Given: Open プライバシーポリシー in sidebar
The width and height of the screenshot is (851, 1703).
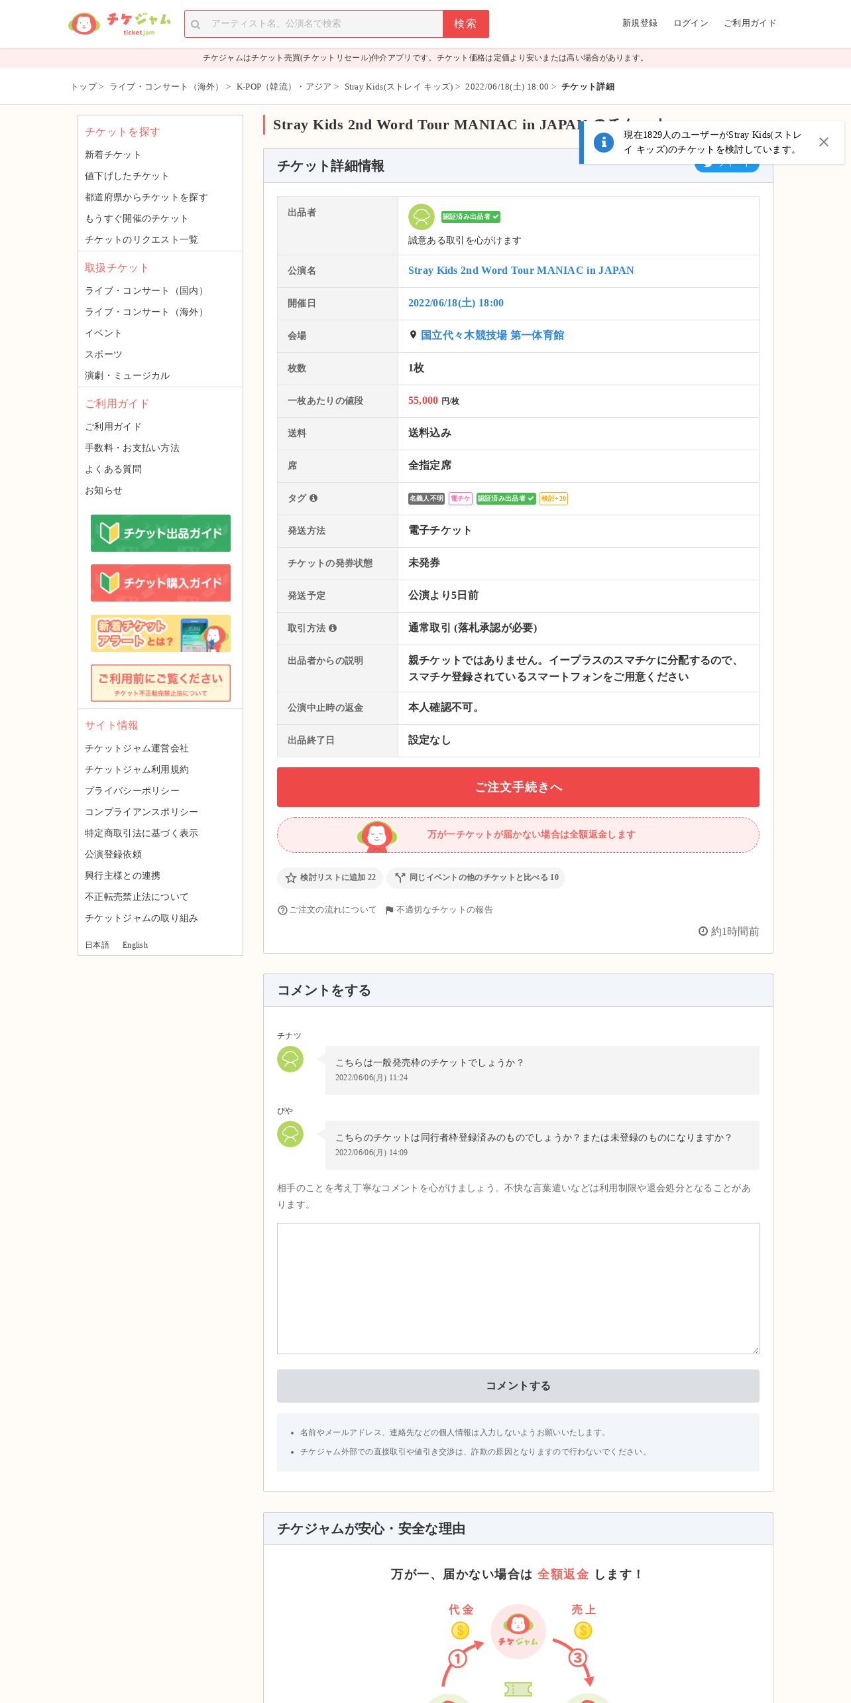Looking at the screenshot, I should point(132,790).
